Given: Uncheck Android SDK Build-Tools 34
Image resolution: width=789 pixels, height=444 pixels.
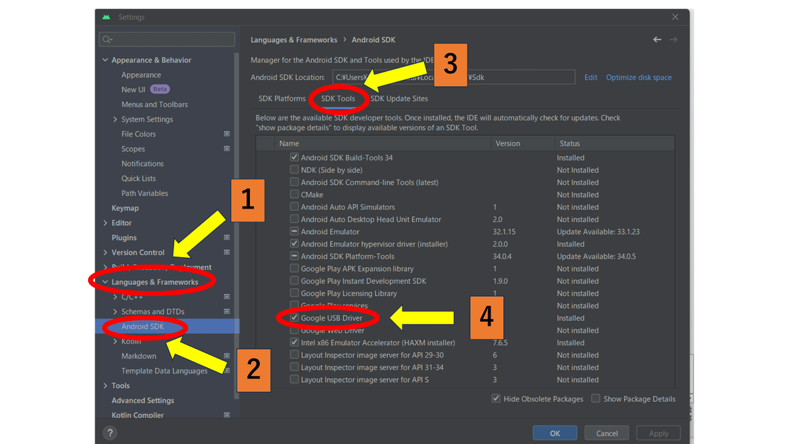Looking at the screenshot, I should pos(295,158).
